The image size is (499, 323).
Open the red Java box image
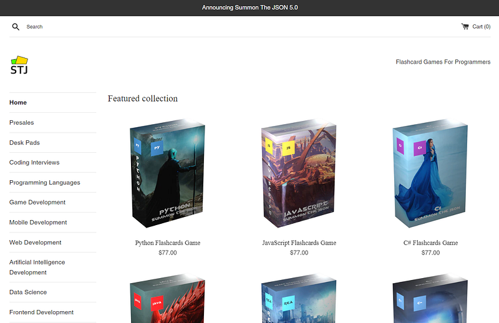pyautogui.click(x=167, y=298)
